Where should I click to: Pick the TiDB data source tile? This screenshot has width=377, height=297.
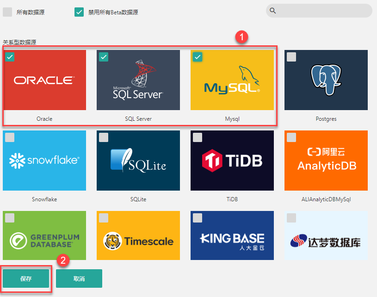[x=232, y=161]
